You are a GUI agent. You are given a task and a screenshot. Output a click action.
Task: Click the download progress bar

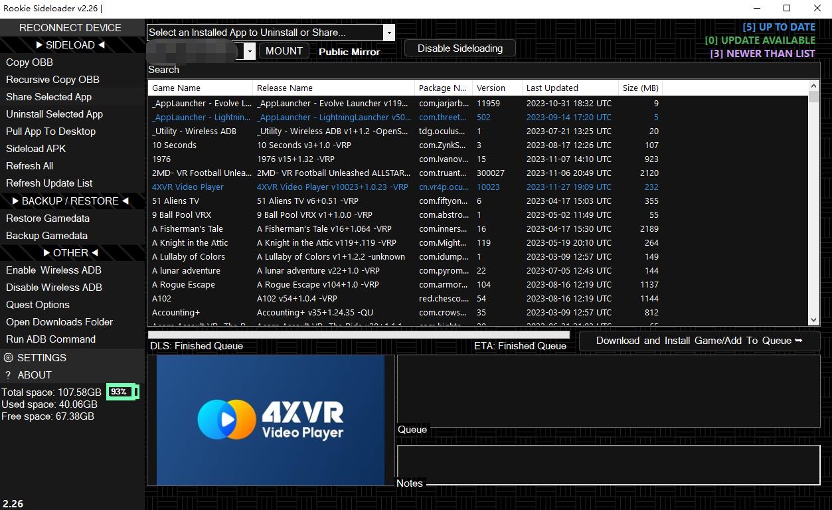click(359, 334)
